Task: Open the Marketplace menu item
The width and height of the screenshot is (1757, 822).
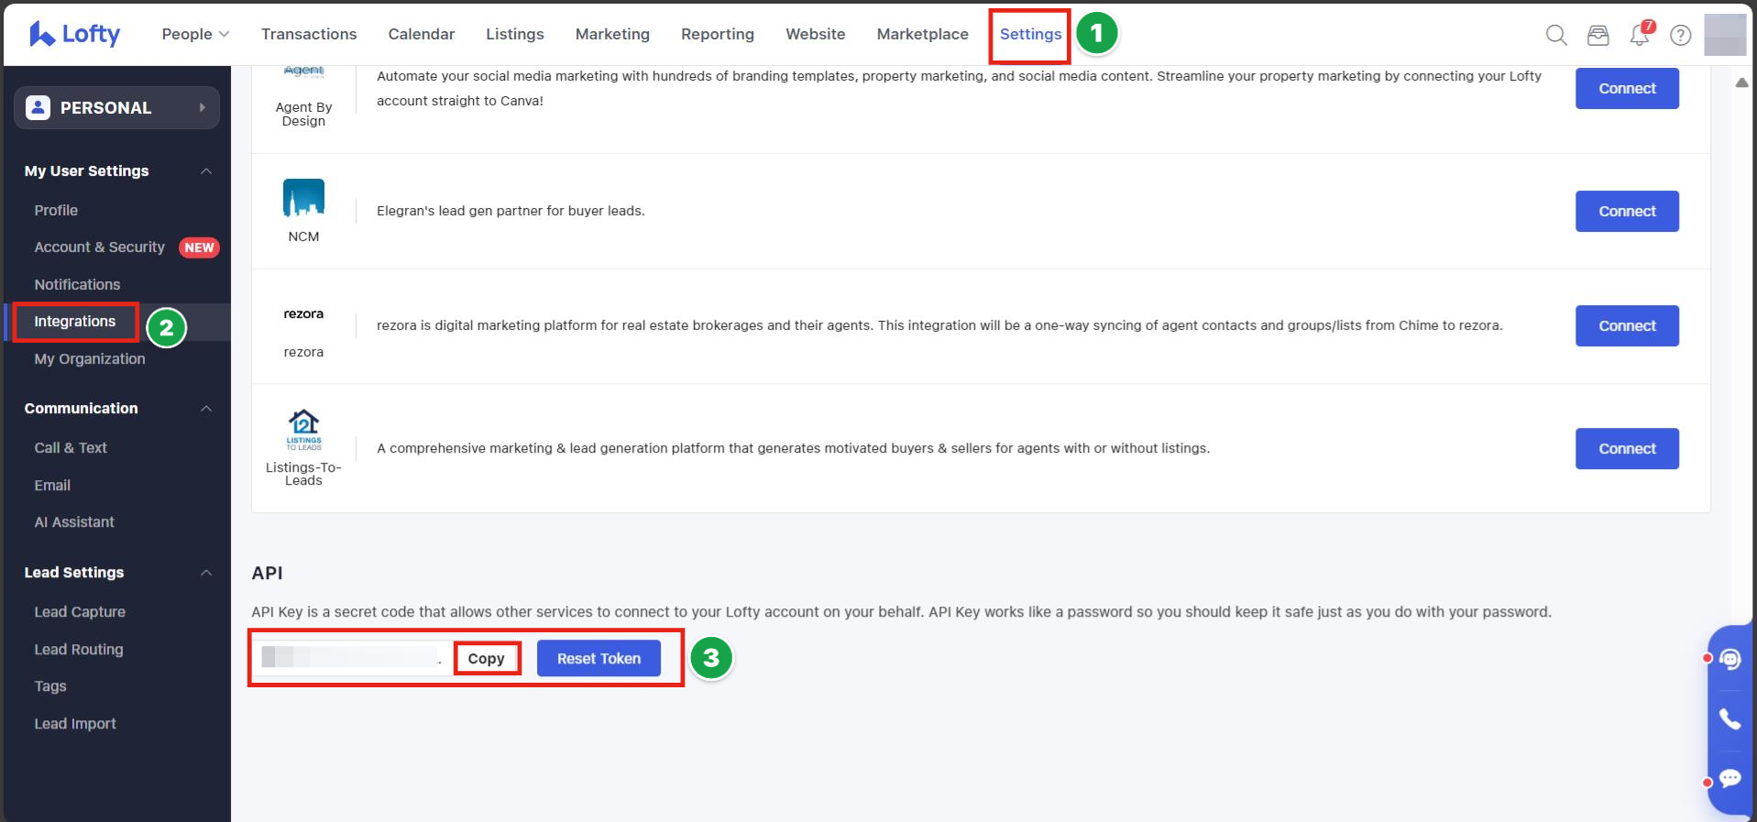Action: (x=922, y=34)
